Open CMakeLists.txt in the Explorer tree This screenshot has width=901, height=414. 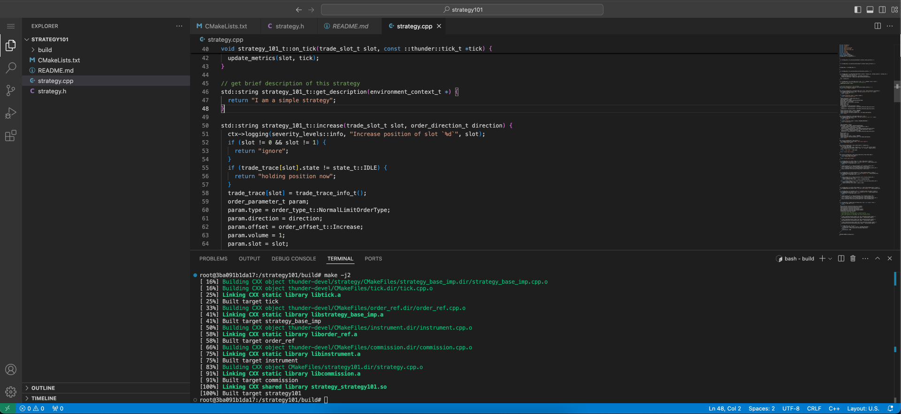click(106, 60)
